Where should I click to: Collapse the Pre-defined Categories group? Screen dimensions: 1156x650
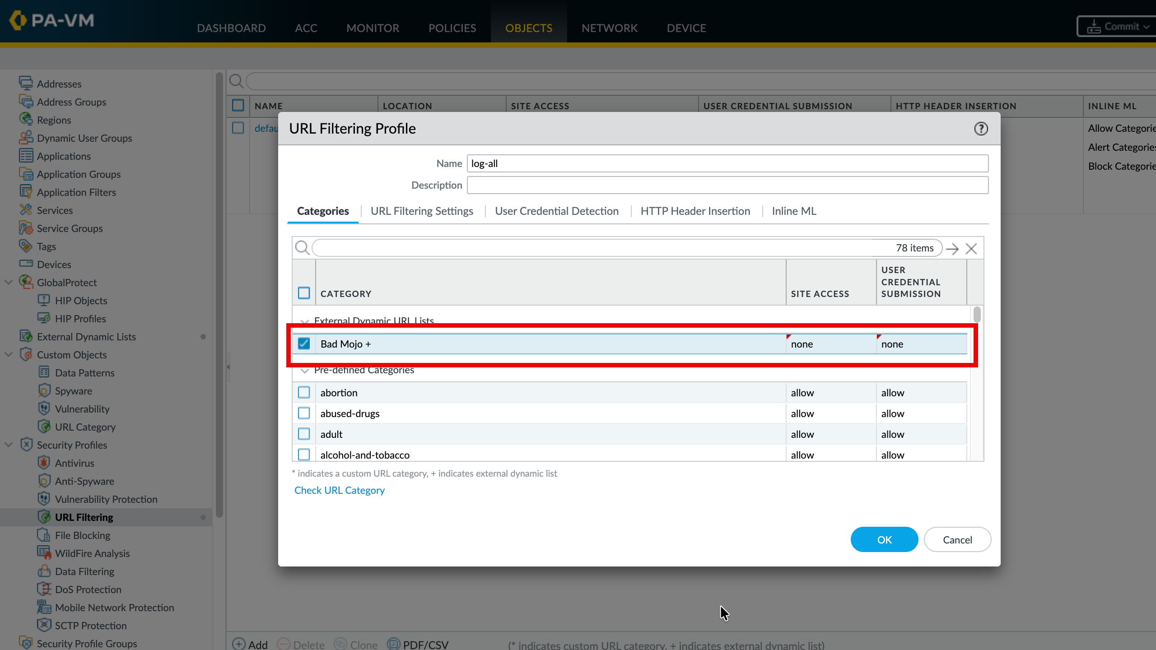tap(305, 371)
